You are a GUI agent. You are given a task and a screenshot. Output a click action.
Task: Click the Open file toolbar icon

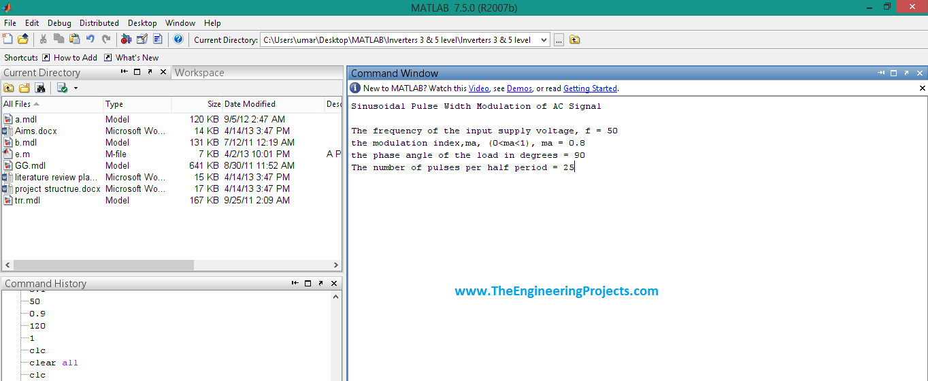(23, 39)
